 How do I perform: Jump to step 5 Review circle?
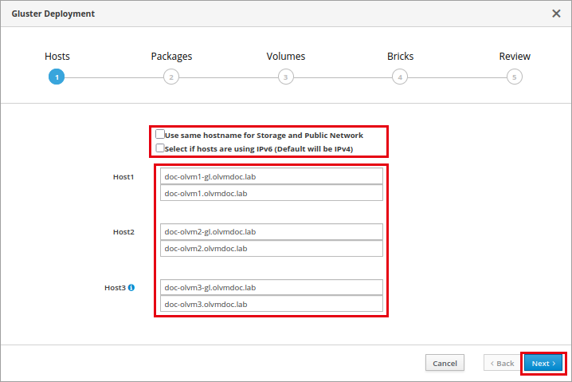pos(515,77)
